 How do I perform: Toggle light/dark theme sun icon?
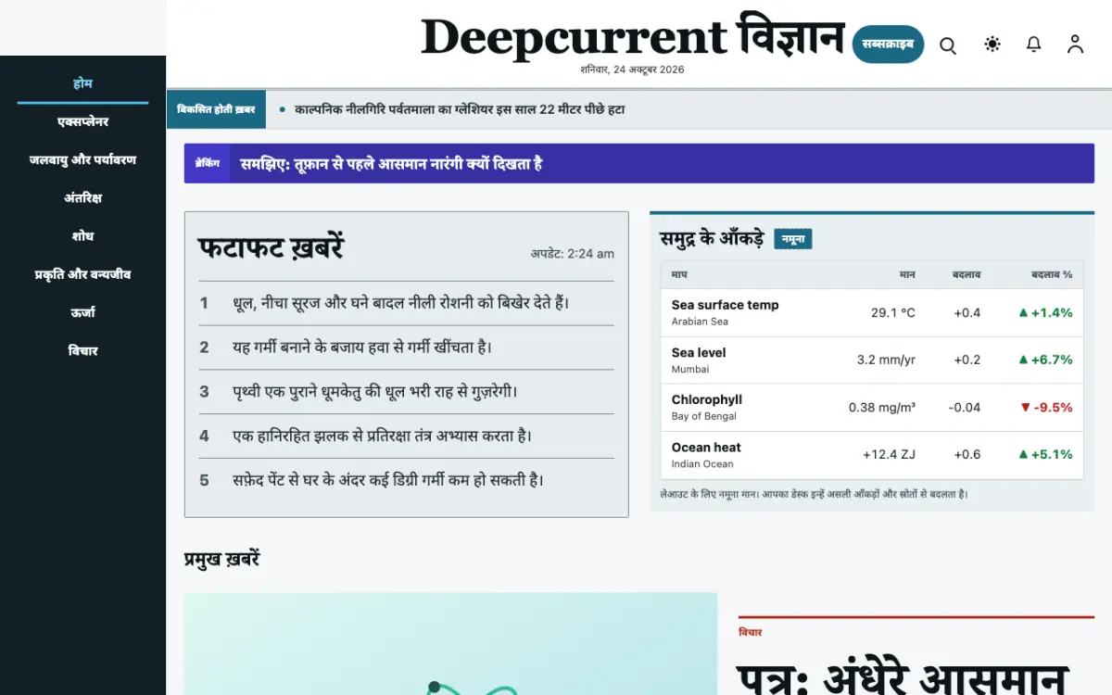pyautogui.click(x=992, y=44)
